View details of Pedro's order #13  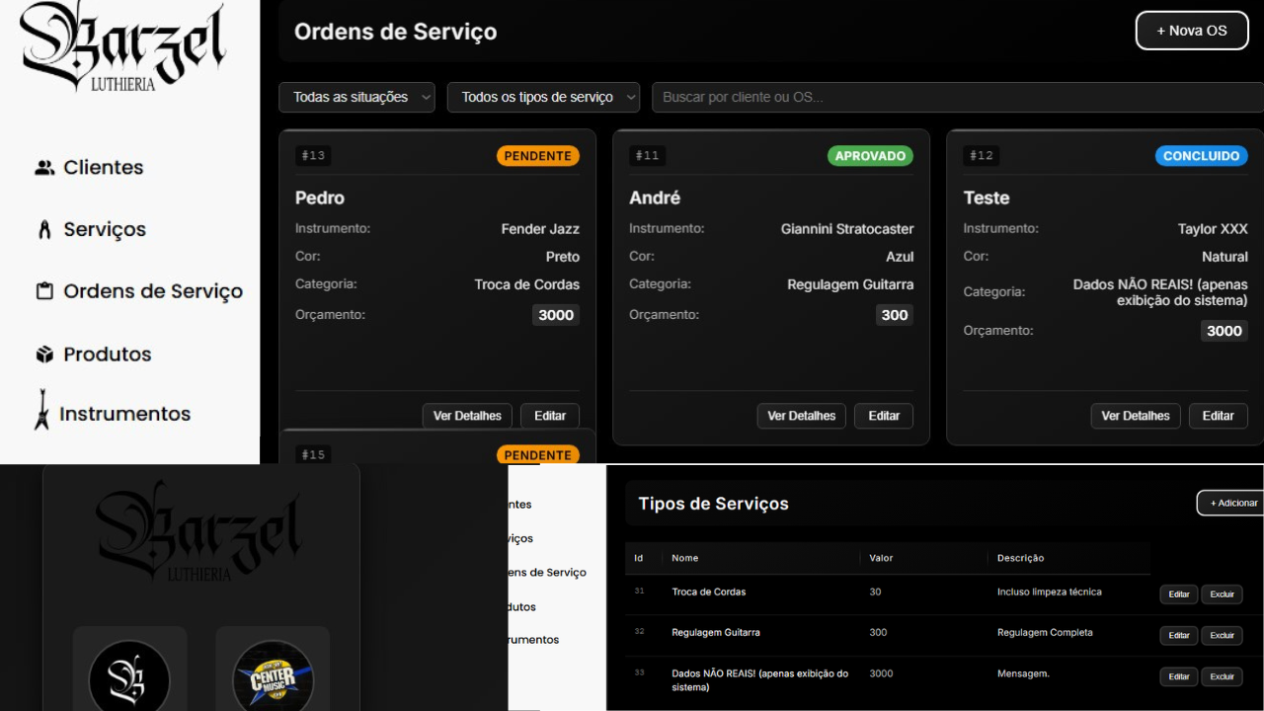click(467, 416)
